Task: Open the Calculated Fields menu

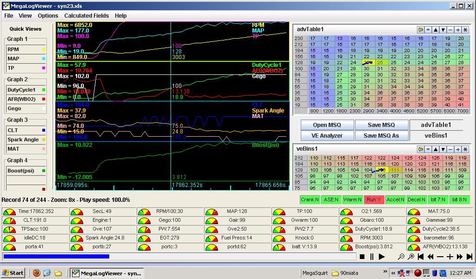Action: (x=86, y=15)
